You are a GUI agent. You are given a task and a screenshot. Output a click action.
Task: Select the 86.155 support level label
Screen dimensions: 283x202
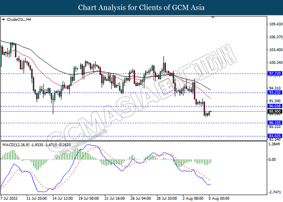pyautogui.click(x=275, y=123)
